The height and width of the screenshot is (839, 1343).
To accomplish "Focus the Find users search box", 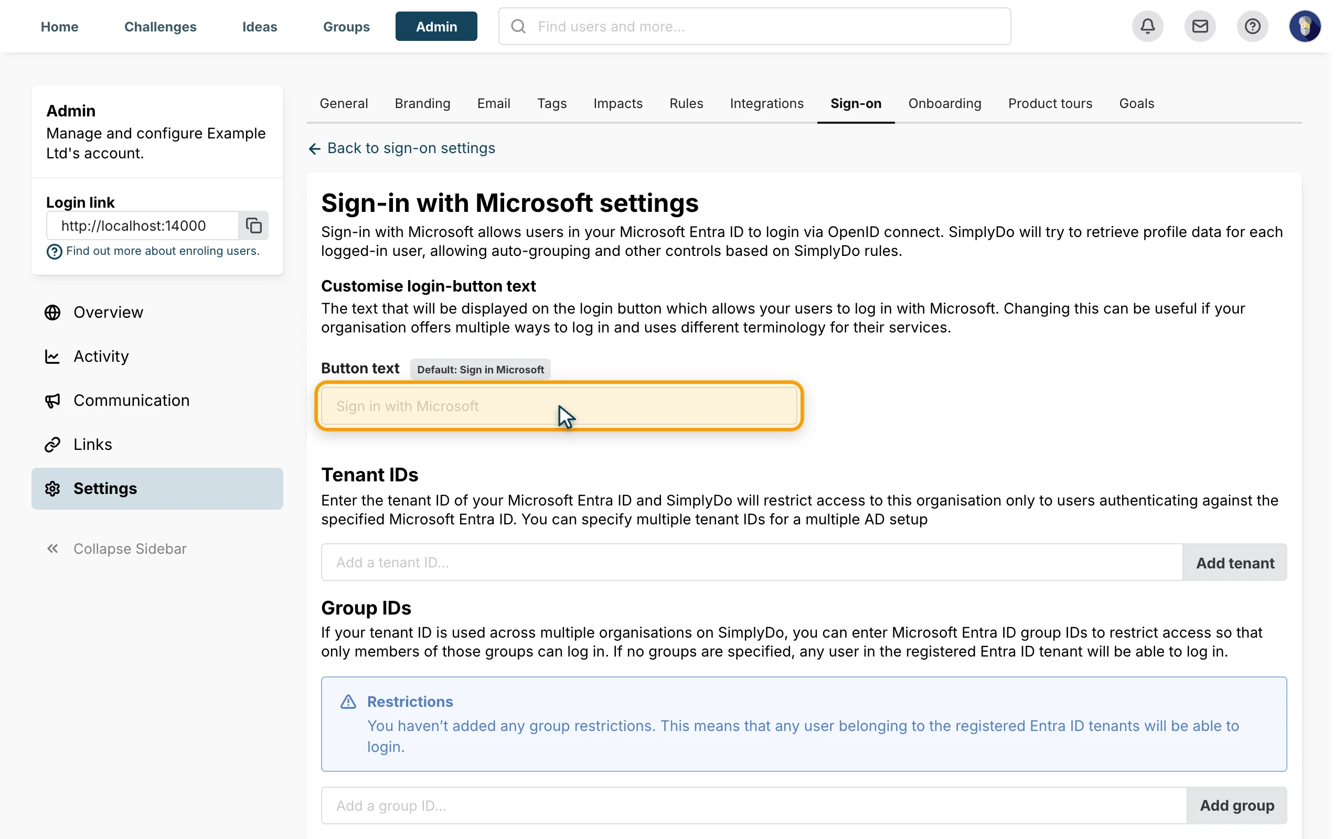I will [754, 26].
